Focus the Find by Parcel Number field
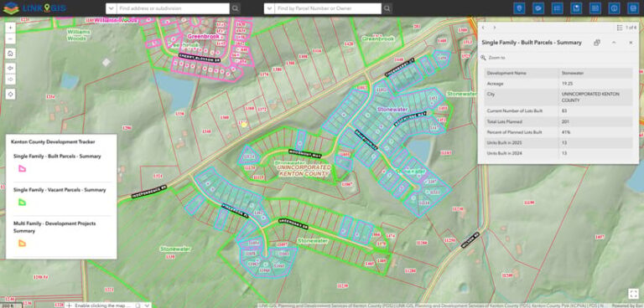 click(x=328, y=8)
